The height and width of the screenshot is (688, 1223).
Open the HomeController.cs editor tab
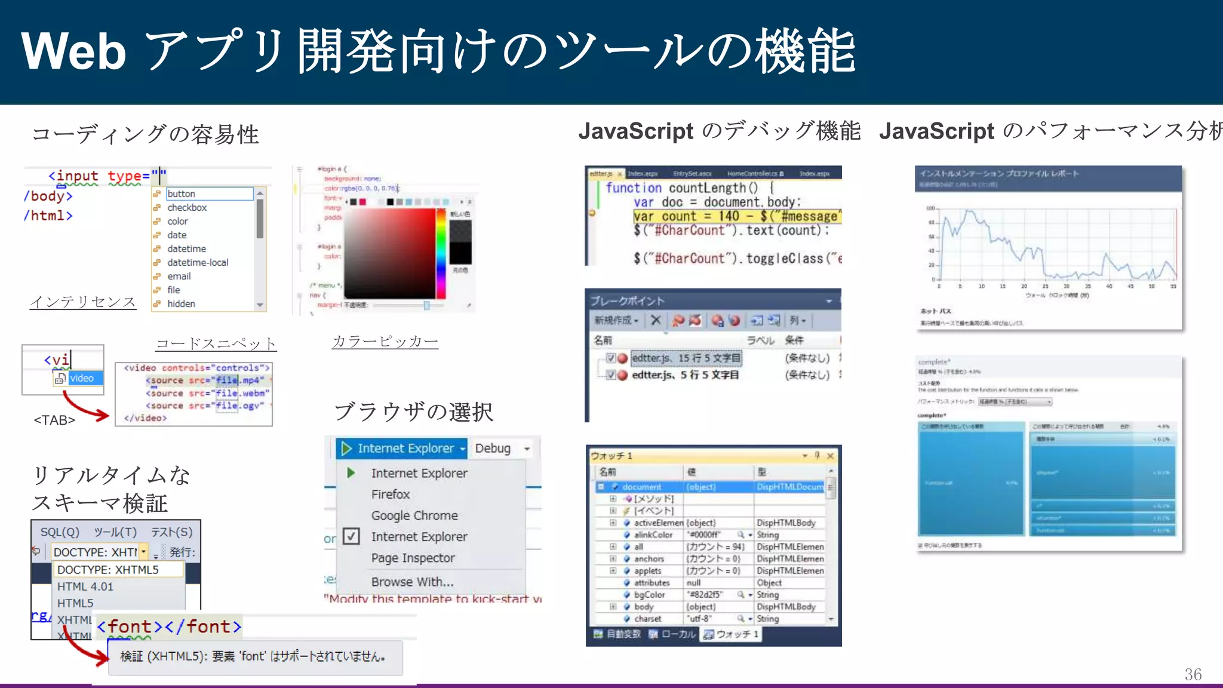coord(755,174)
